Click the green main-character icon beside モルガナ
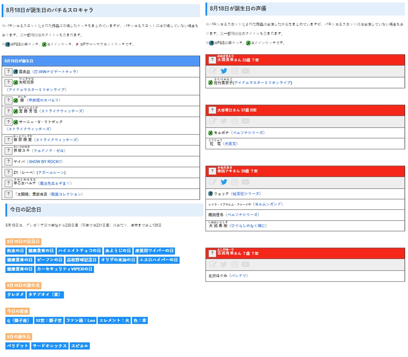This screenshot has height=357, width=408. tap(210, 133)
